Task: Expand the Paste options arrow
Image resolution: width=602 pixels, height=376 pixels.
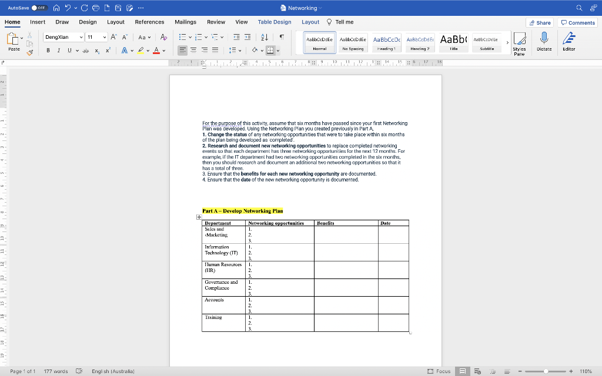Action: 22,38
